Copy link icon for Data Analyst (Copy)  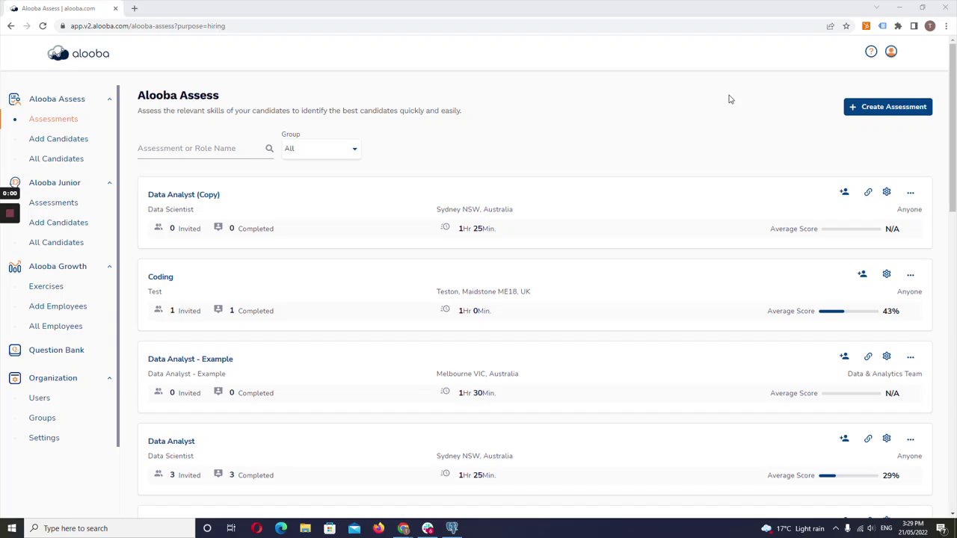pyautogui.click(x=868, y=192)
